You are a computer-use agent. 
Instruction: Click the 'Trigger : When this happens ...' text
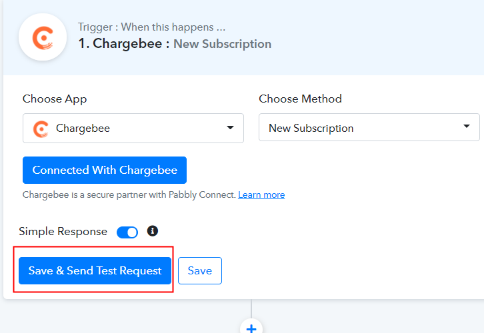coord(151,27)
